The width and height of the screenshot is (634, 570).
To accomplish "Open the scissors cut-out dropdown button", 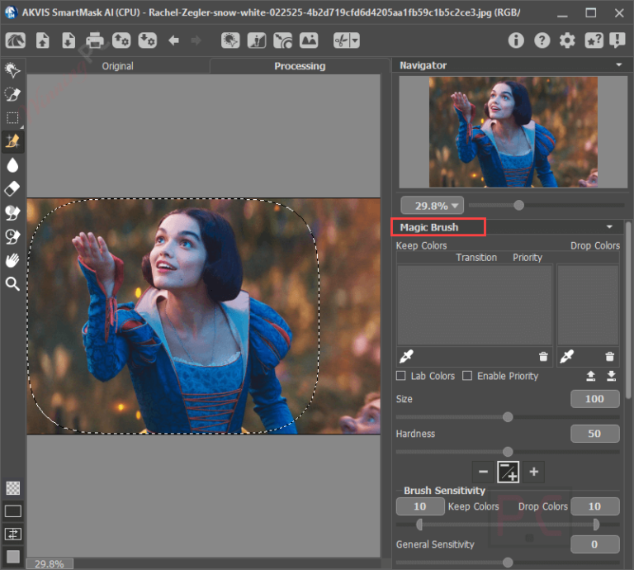I will click(x=347, y=40).
